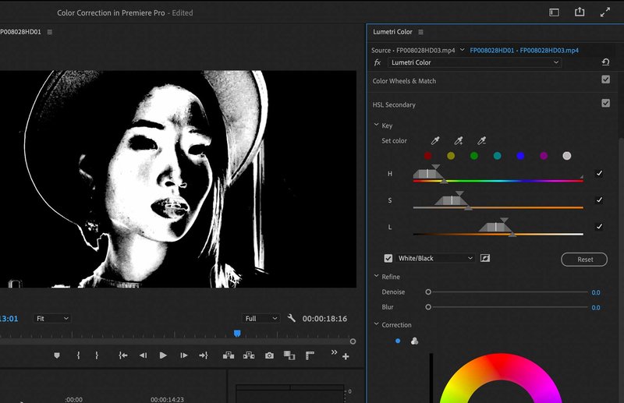Select the three-way color wheel mode icon

tap(414, 341)
